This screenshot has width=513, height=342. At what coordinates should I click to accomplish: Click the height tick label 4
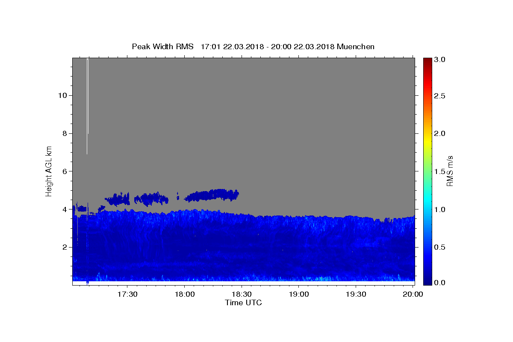64,209
